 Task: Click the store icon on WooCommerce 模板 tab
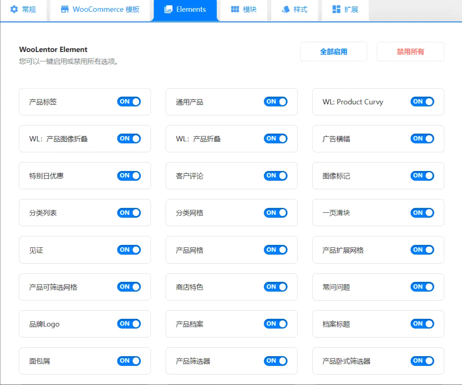pos(65,9)
